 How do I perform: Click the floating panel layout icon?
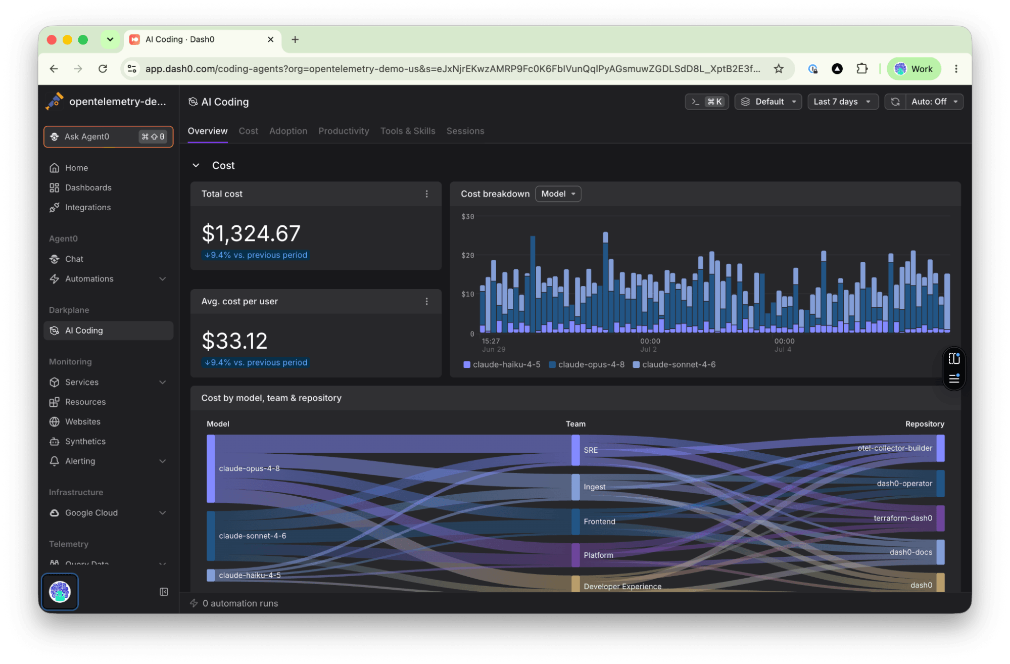[x=954, y=359]
